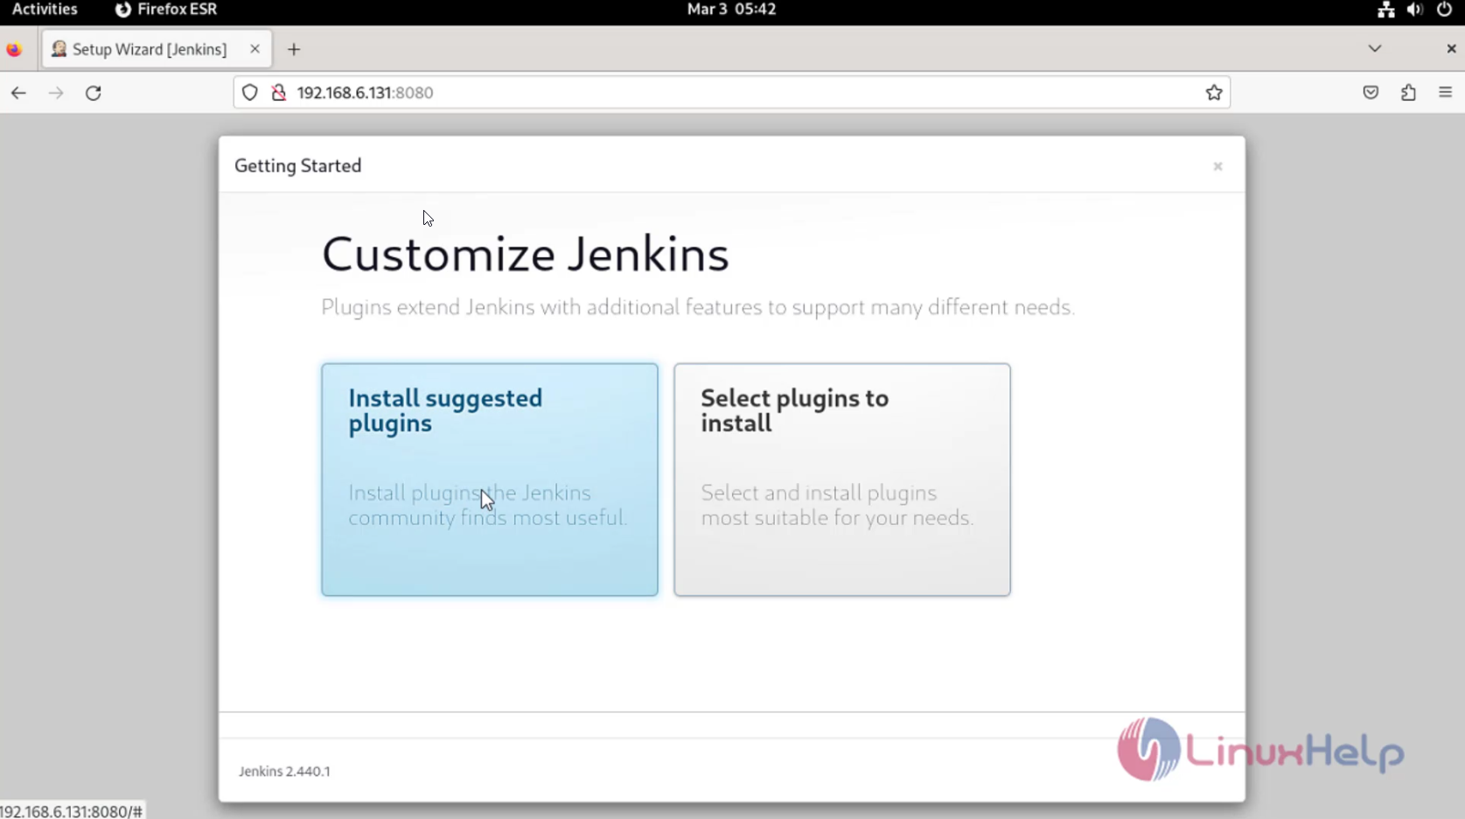Viewport: 1465px width, 819px height.
Task: Open the Firefox application hamburger menu
Action: (x=1445, y=93)
